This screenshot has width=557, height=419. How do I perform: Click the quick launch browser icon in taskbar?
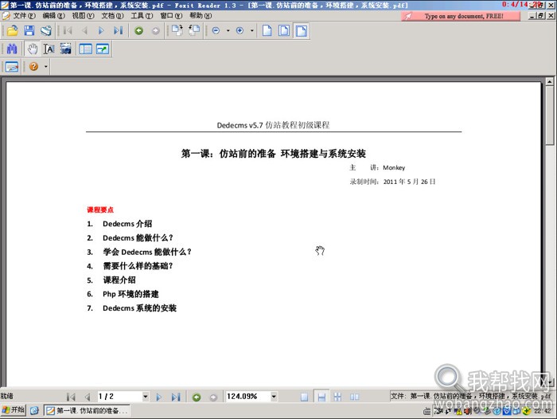coord(34,411)
